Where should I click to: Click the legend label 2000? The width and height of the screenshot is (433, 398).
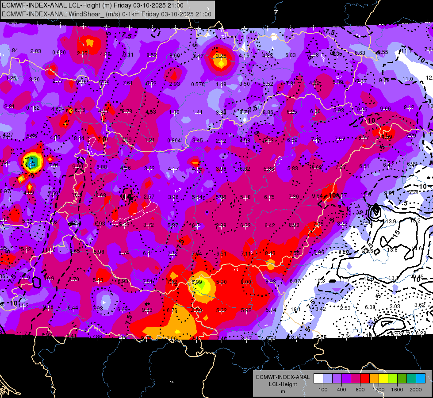coord(416,390)
